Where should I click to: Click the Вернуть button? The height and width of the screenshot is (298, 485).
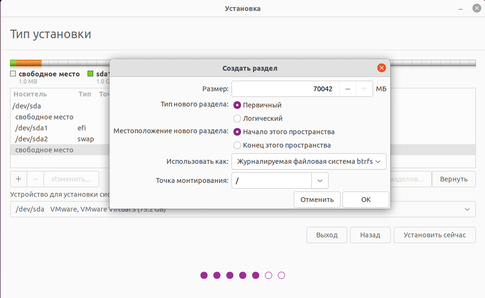coord(454,179)
